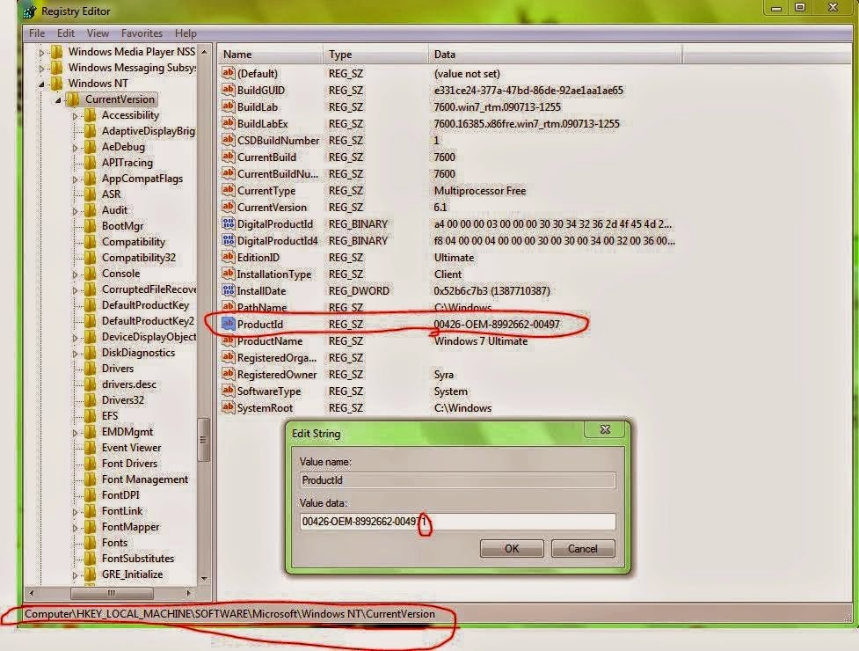Click the InstallDate DWORD value icon
Image resolution: width=859 pixels, height=651 pixels.
click(x=228, y=290)
